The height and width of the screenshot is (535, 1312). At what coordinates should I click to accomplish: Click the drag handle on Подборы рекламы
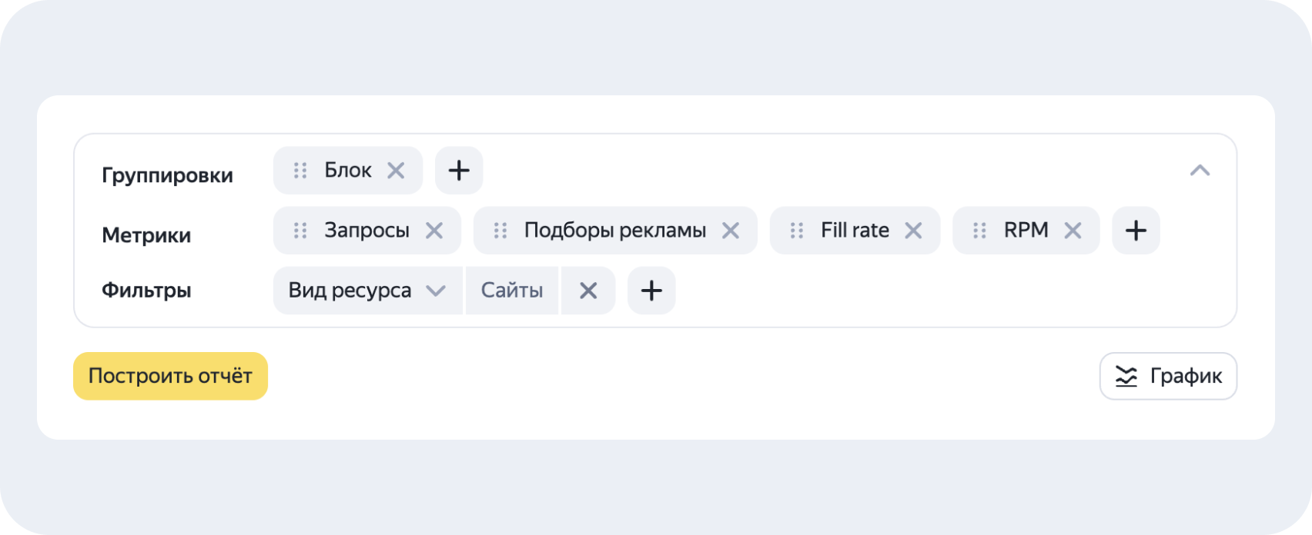tap(500, 231)
